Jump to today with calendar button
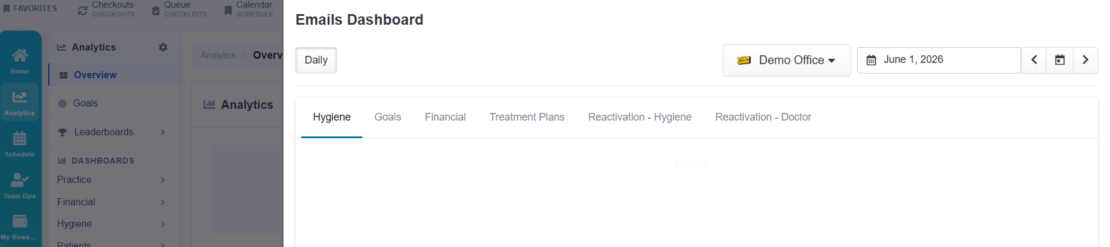This screenshot has height=247, width=1110. pyautogui.click(x=1059, y=60)
